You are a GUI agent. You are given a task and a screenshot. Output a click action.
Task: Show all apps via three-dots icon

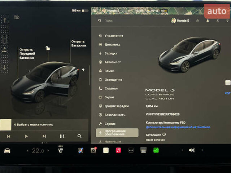[131, 150]
